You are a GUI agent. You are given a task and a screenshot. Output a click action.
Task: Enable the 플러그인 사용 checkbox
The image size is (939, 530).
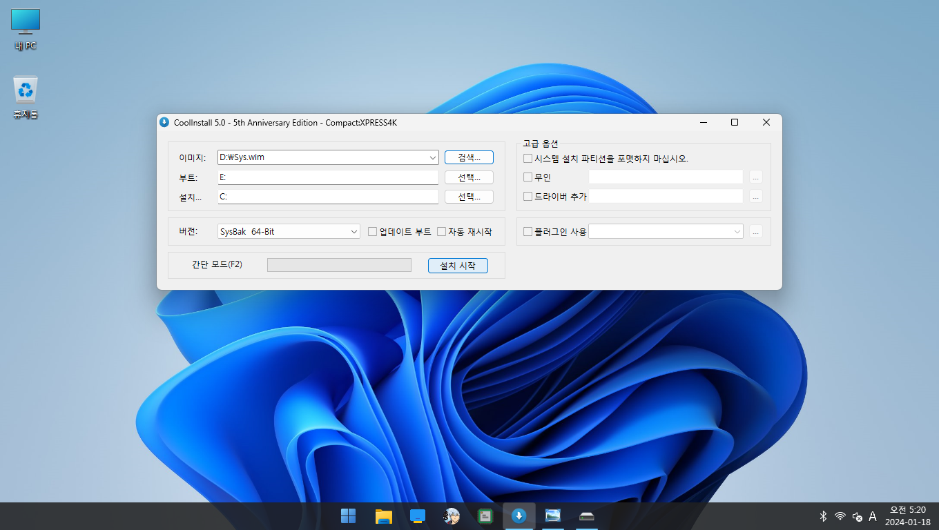click(x=528, y=232)
